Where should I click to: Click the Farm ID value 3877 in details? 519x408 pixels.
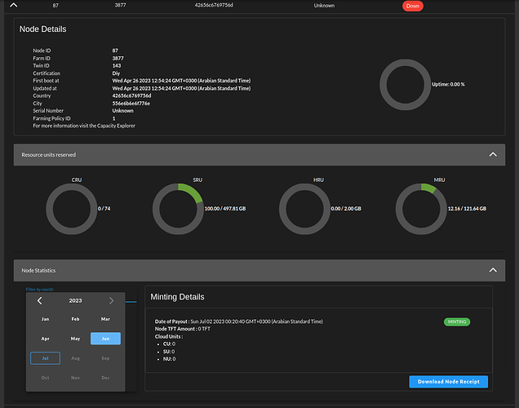click(x=118, y=58)
